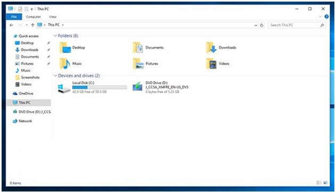Open the Computer ribbon tab
The image size is (336, 192).
(x=33, y=16)
